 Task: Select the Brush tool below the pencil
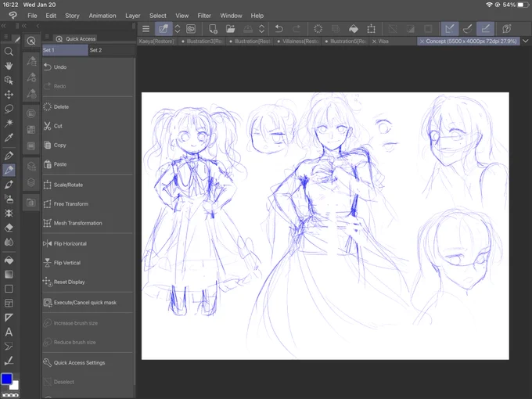click(9, 184)
